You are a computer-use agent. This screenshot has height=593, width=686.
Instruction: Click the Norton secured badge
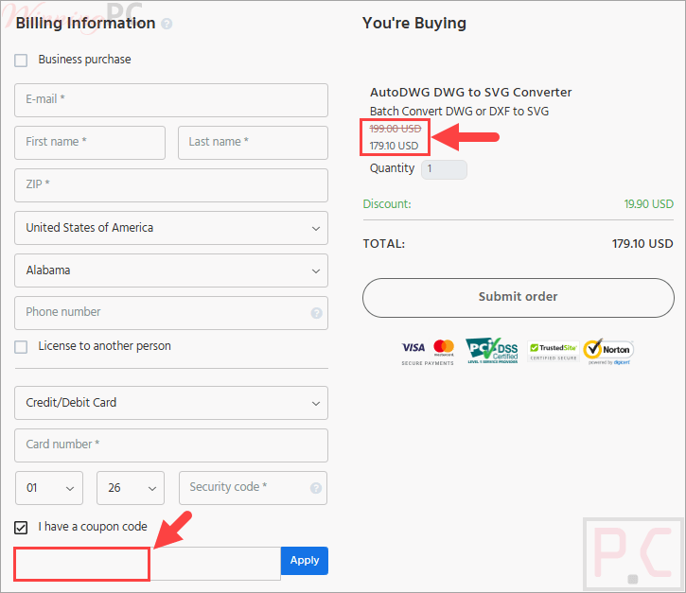608,351
